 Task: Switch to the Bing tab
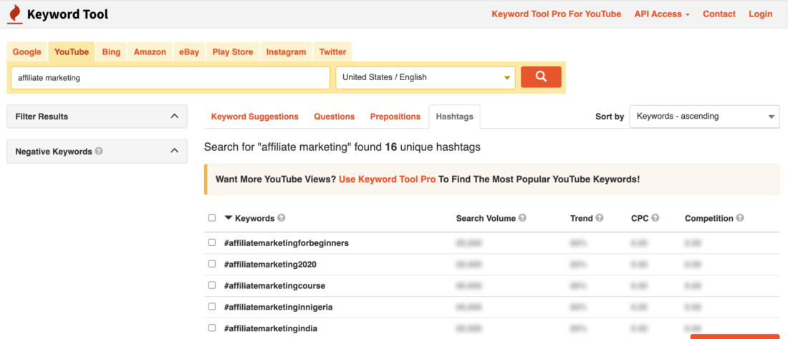coord(111,51)
